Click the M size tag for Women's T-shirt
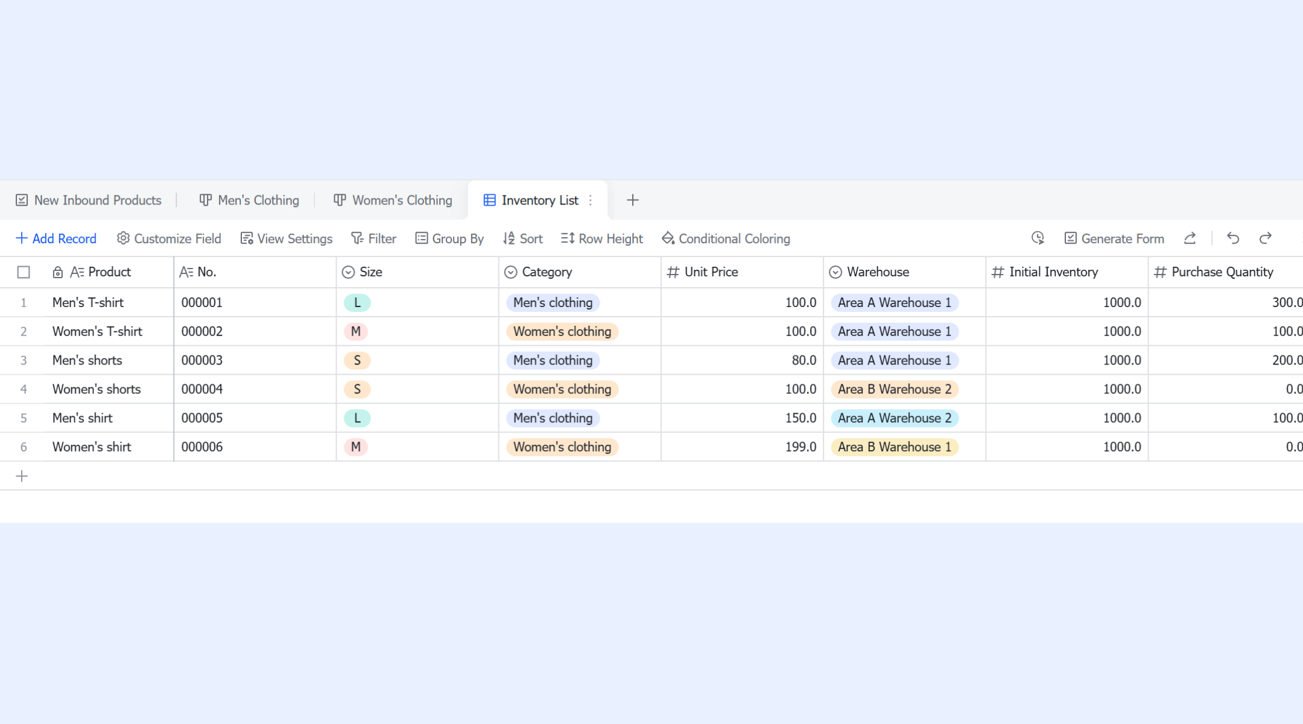Screen dimensions: 1303x724 (x=356, y=332)
